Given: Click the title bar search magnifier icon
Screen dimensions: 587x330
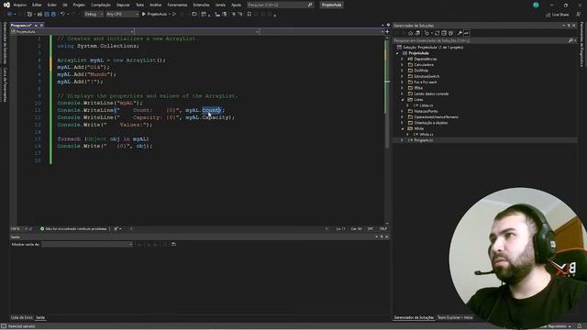Looking at the screenshot, I should pos(310,5).
